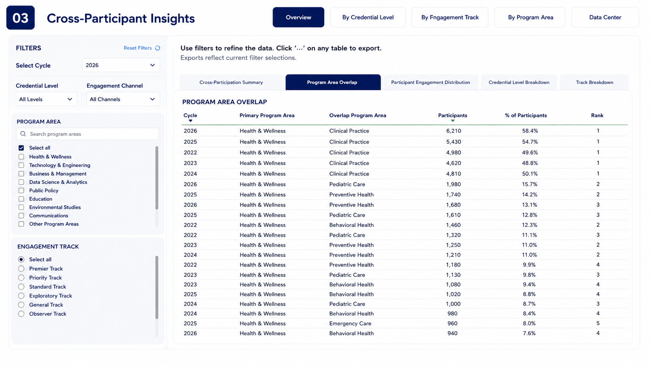Image resolution: width=650 pixels, height=366 pixels.
Task: Click the green sort arrow under Participants
Action: [453, 121]
